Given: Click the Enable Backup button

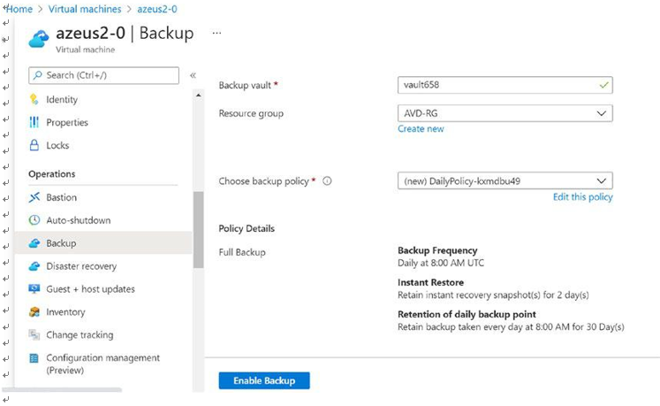Looking at the screenshot, I should [x=264, y=380].
